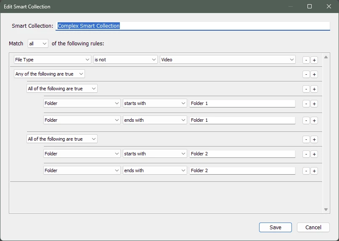Add rule to Any of the following group

[314, 74]
